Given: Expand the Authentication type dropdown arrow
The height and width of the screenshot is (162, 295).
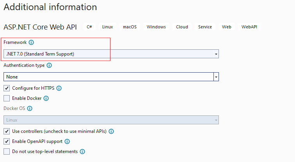Looking at the screenshot, I should coord(216,77).
